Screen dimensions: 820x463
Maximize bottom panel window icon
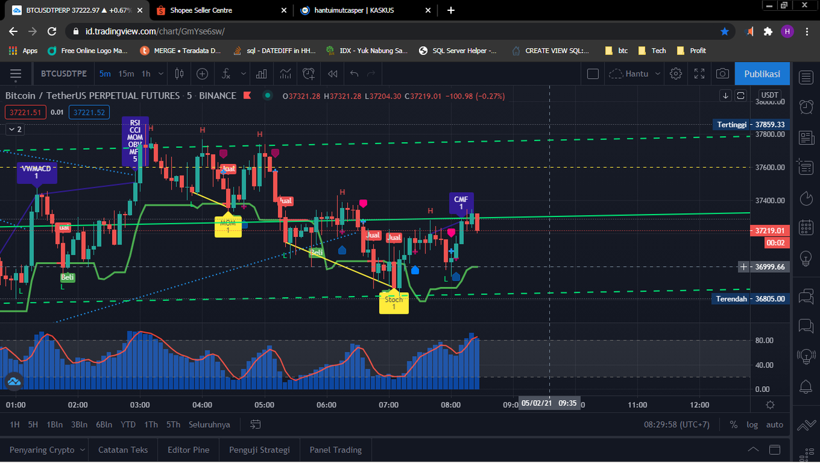pyautogui.click(x=775, y=450)
